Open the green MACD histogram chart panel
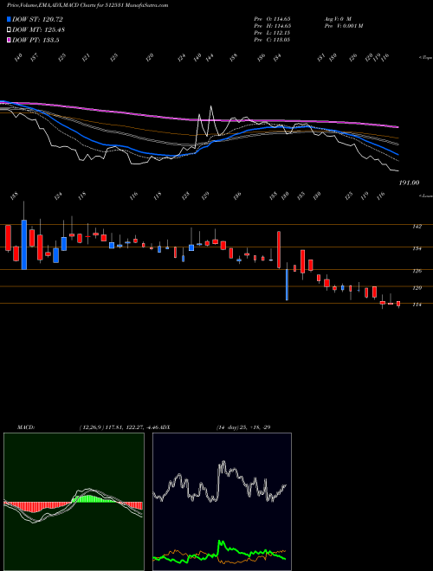The width and height of the screenshot is (433, 571). coord(74,502)
